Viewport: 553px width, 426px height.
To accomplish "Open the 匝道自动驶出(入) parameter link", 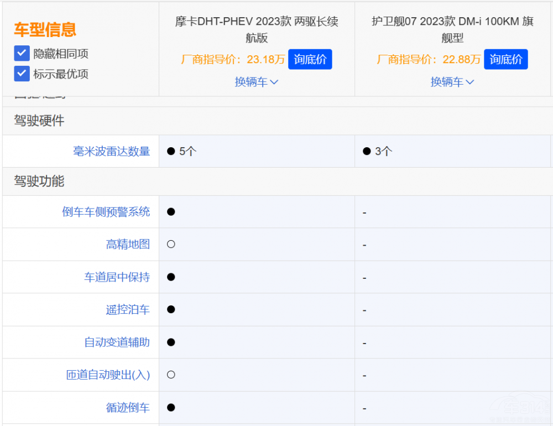I will tap(108, 375).
